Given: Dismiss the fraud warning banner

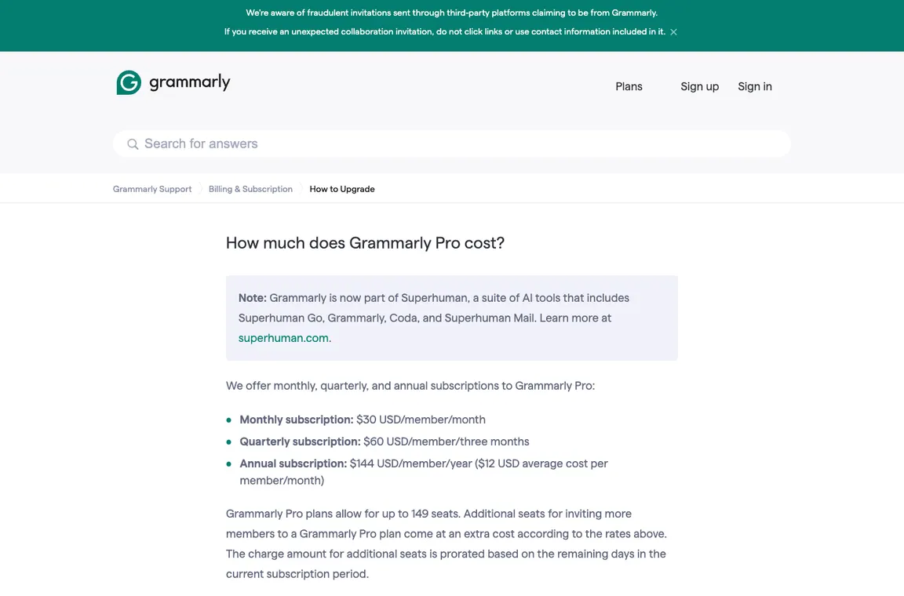Looking at the screenshot, I should coord(673,31).
